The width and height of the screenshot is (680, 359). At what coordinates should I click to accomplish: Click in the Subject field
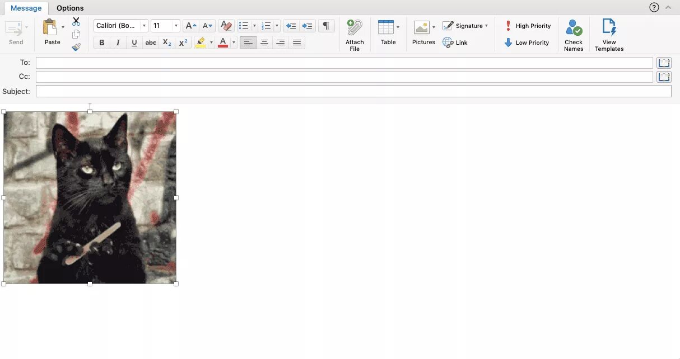353,91
